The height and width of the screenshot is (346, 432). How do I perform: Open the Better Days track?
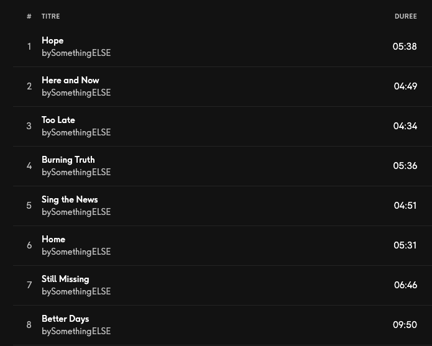coord(65,319)
